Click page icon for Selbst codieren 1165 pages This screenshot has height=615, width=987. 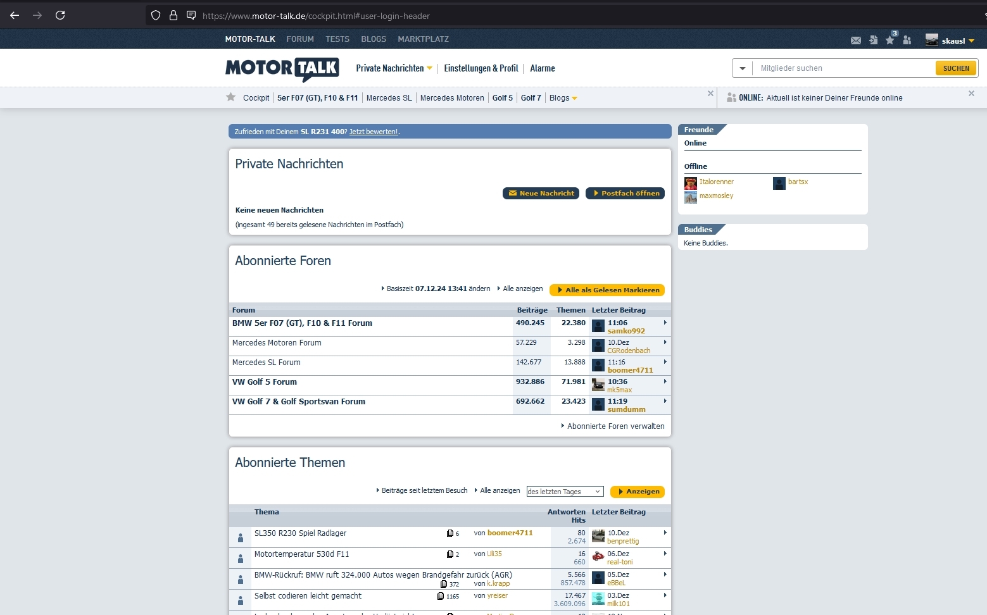coord(441,596)
